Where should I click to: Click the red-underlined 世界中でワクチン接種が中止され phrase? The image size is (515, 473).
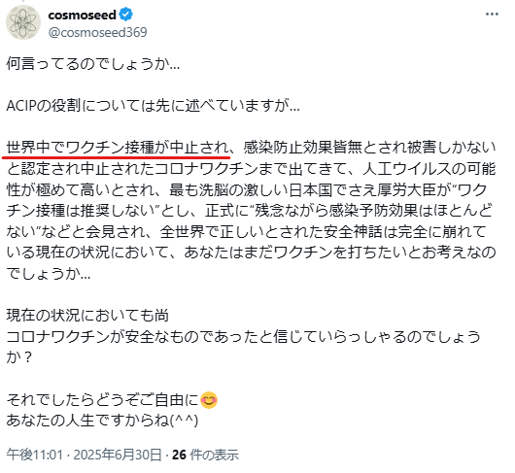pyautogui.click(x=117, y=148)
